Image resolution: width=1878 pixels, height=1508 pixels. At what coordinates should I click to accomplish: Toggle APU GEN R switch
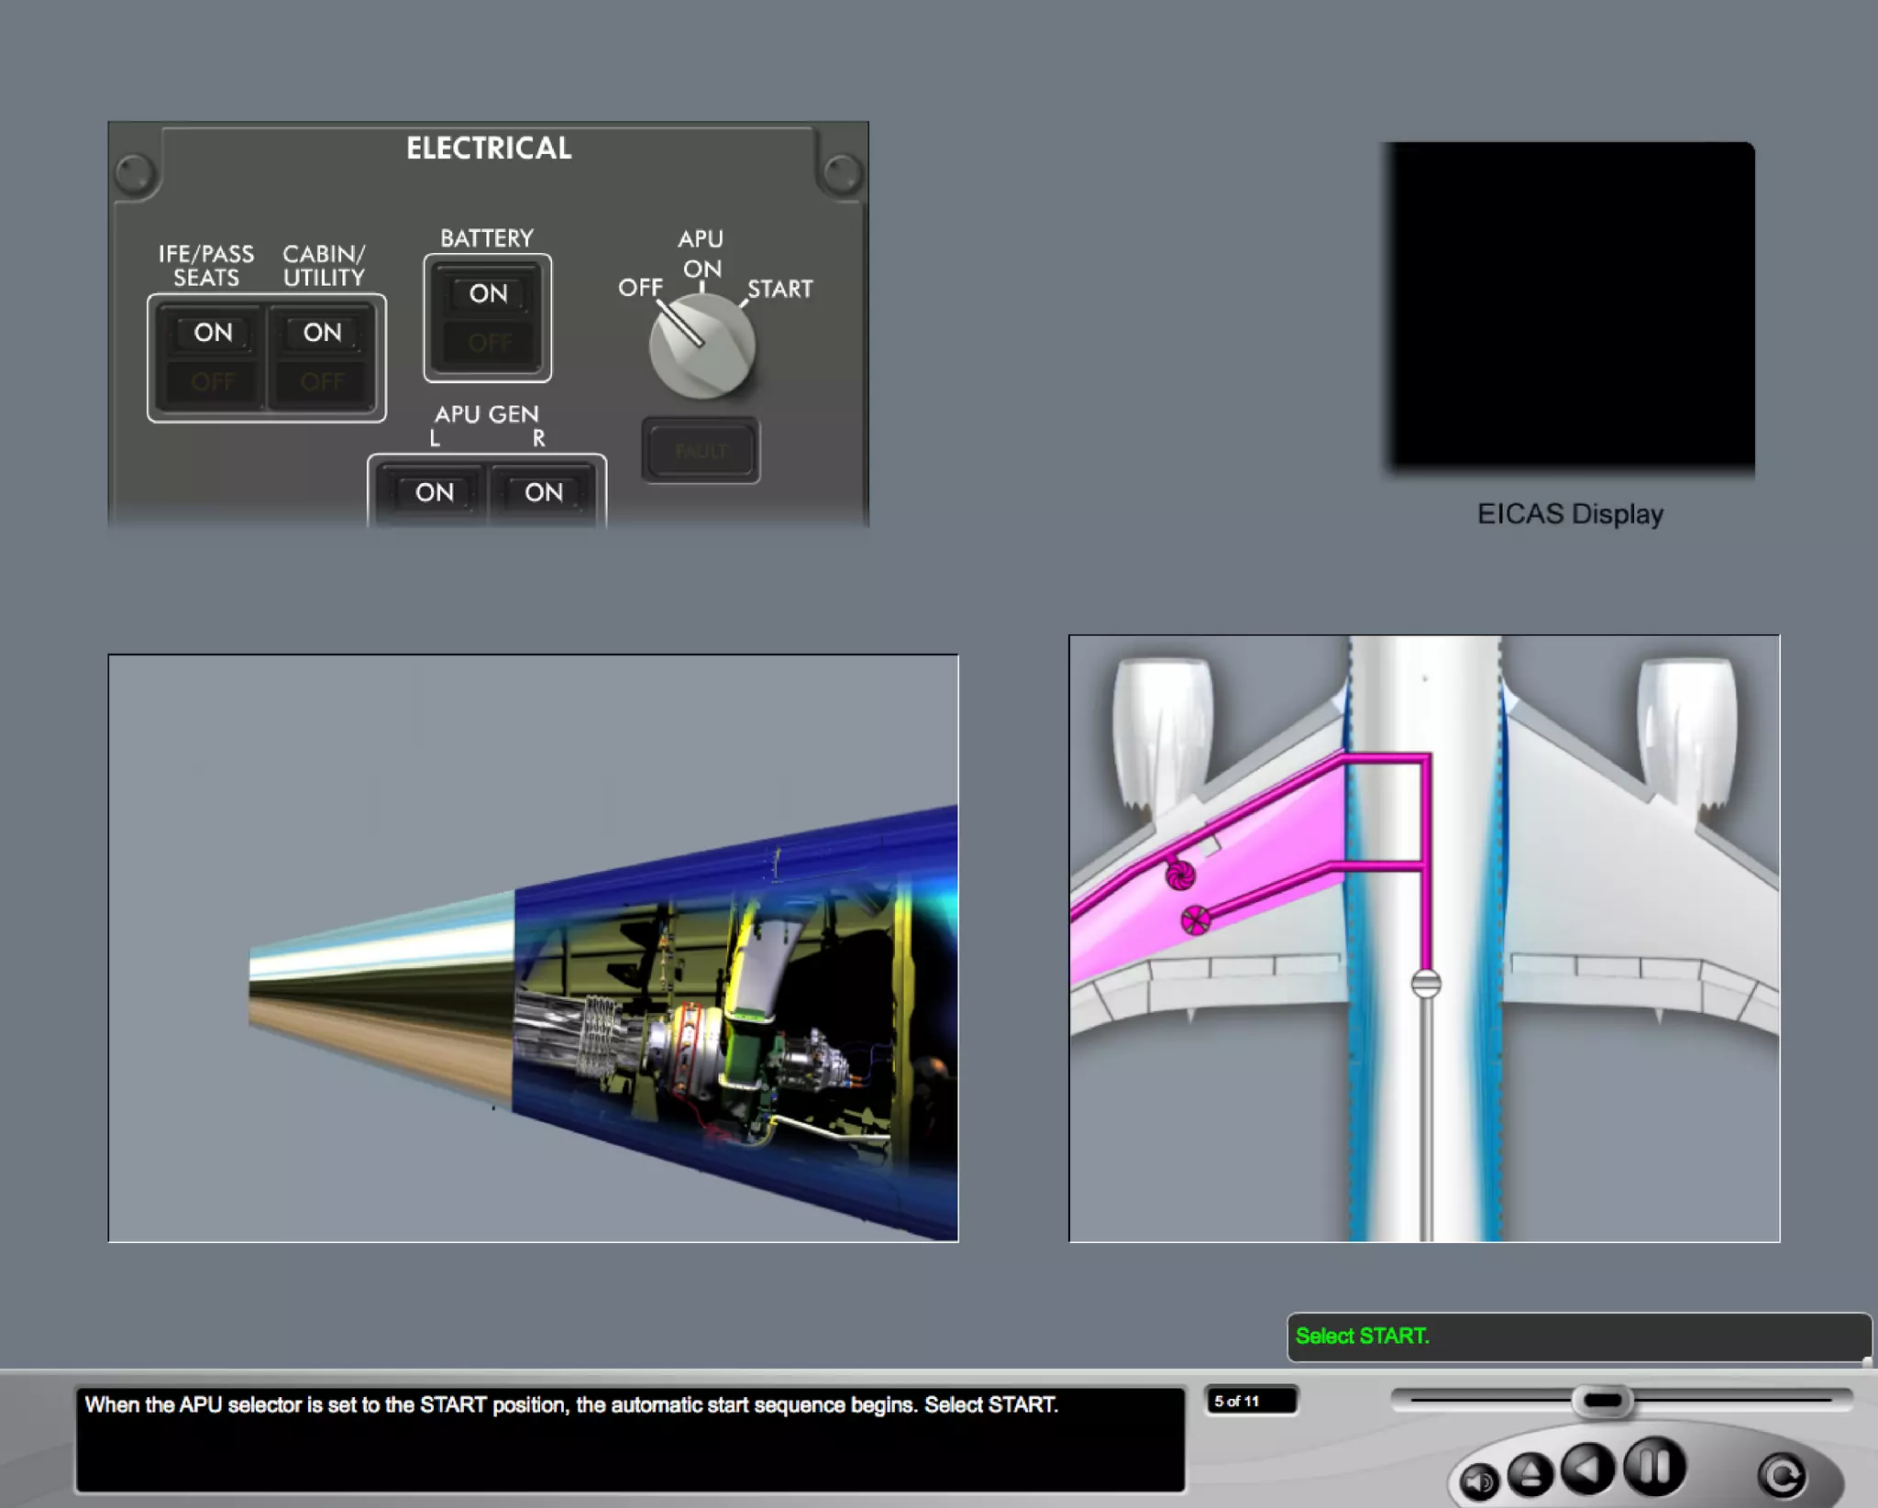point(544,494)
